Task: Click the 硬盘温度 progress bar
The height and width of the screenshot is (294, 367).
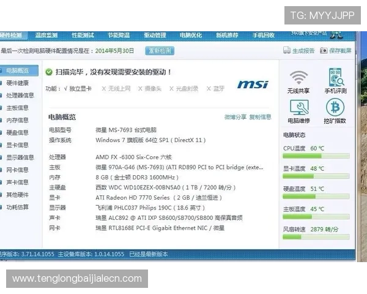Action: tap(316, 197)
